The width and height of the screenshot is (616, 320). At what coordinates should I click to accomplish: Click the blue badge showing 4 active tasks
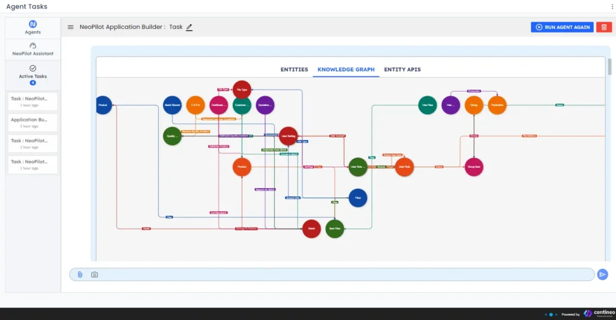click(x=32, y=83)
